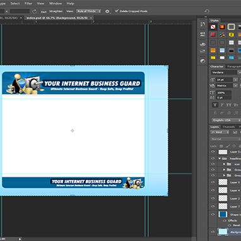This screenshot has width=241, height=241.
Task: Select the Styles panel tab
Action: pos(215,20)
